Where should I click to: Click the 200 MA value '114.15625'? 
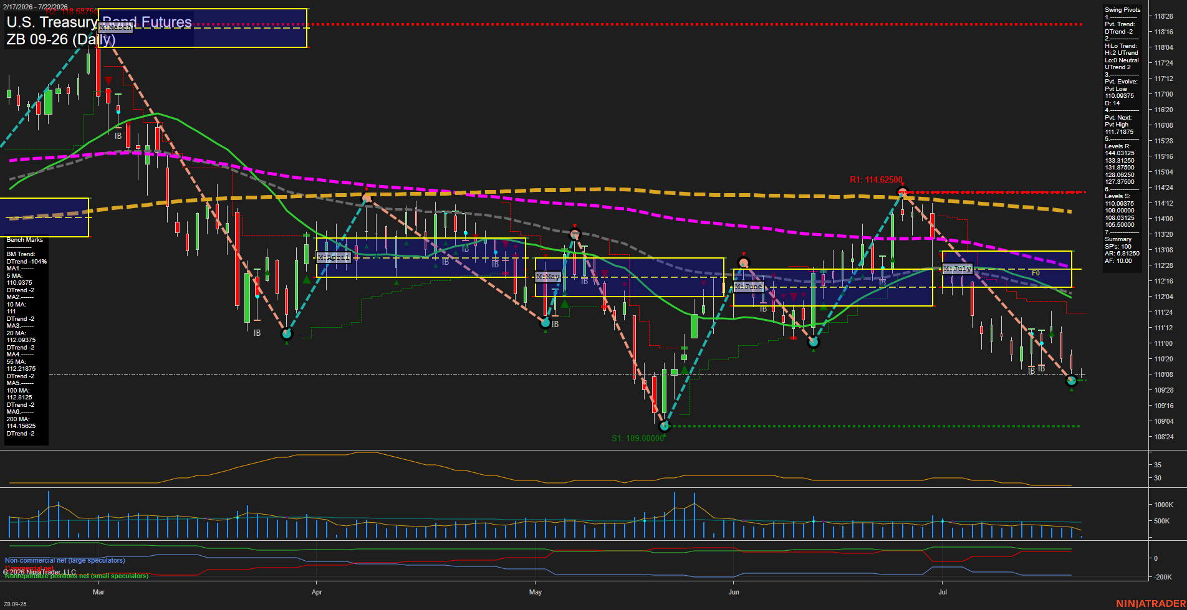[x=21, y=426]
